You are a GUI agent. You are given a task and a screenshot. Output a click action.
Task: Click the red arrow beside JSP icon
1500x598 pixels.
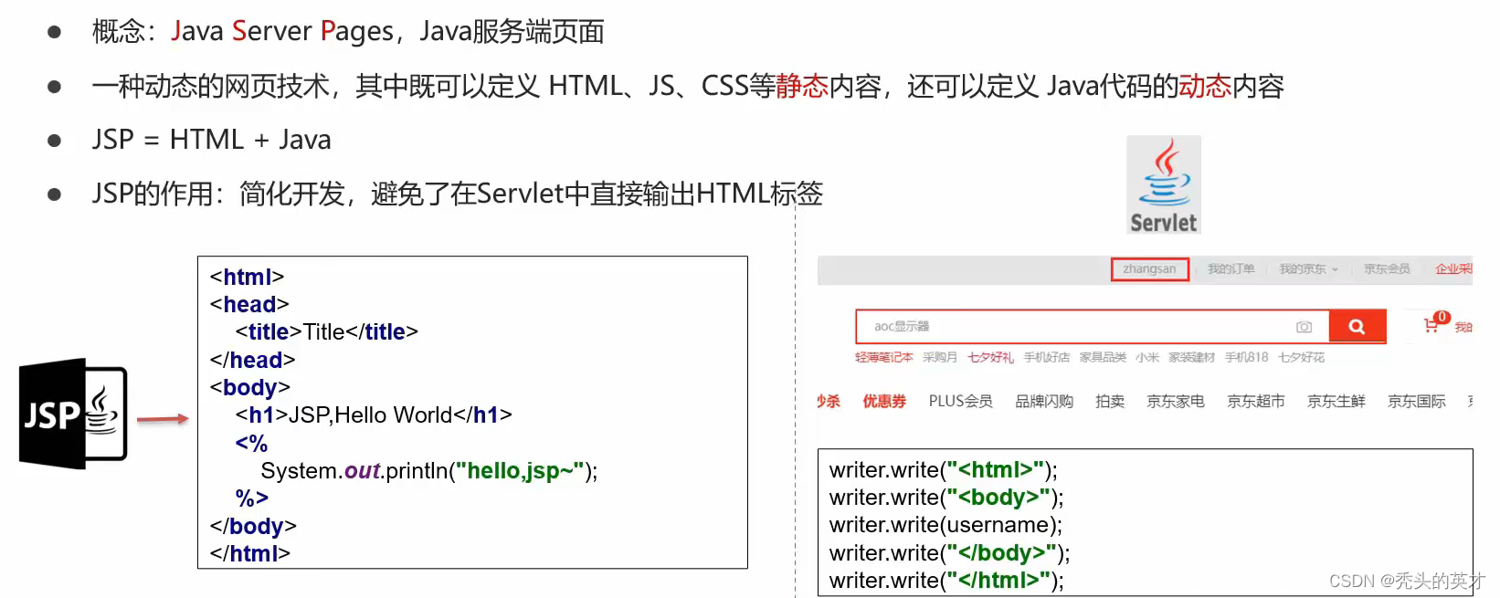(163, 419)
